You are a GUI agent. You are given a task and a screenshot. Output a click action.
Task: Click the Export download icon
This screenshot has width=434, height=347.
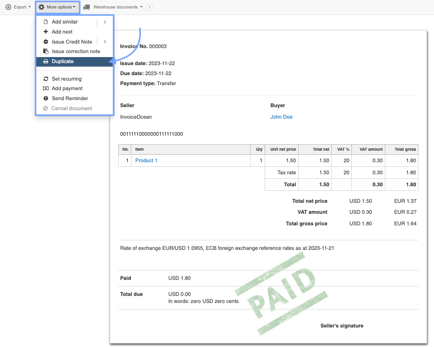point(9,7)
